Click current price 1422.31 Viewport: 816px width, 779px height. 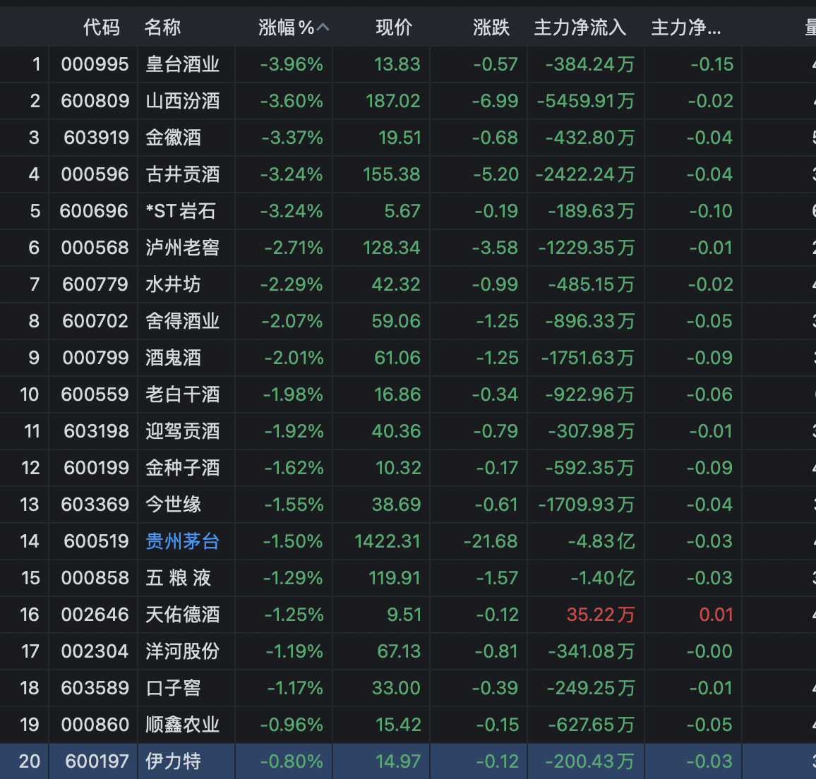tap(388, 541)
